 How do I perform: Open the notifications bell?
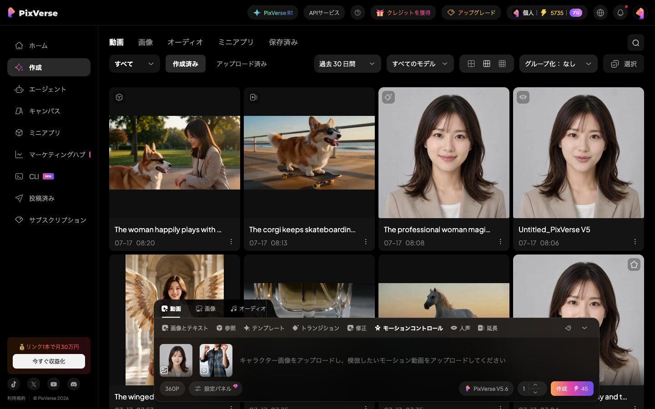point(620,13)
